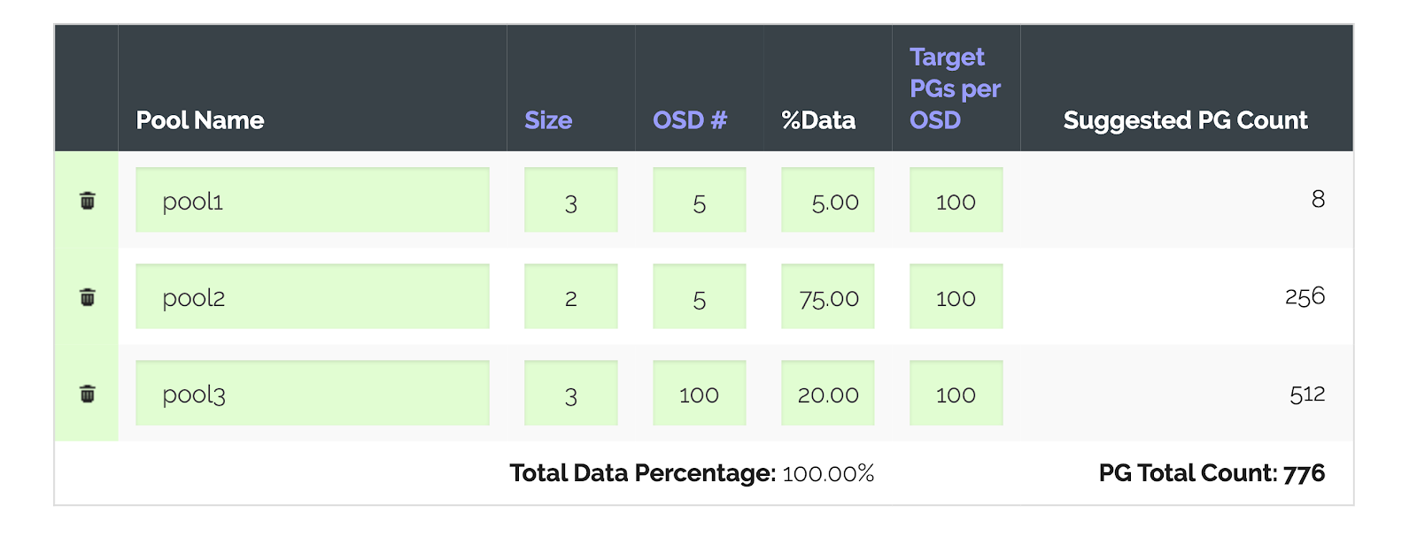Delete the pool2 row using its trash icon
Viewport: 1417px width, 536px height.
point(85,297)
